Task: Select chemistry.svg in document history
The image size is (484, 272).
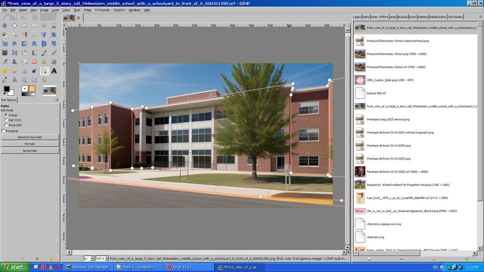Action: point(416,237)
